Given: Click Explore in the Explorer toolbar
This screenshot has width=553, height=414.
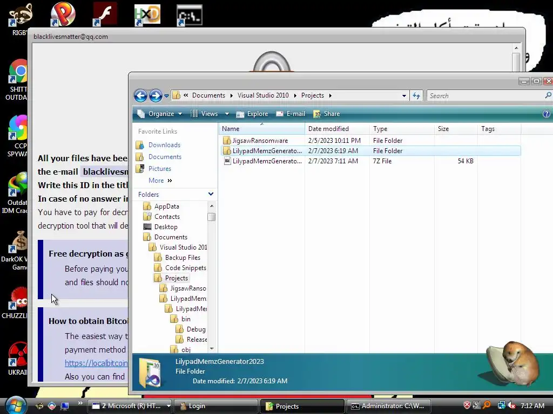Looking at the screenshot, I should tap(253, 114).
